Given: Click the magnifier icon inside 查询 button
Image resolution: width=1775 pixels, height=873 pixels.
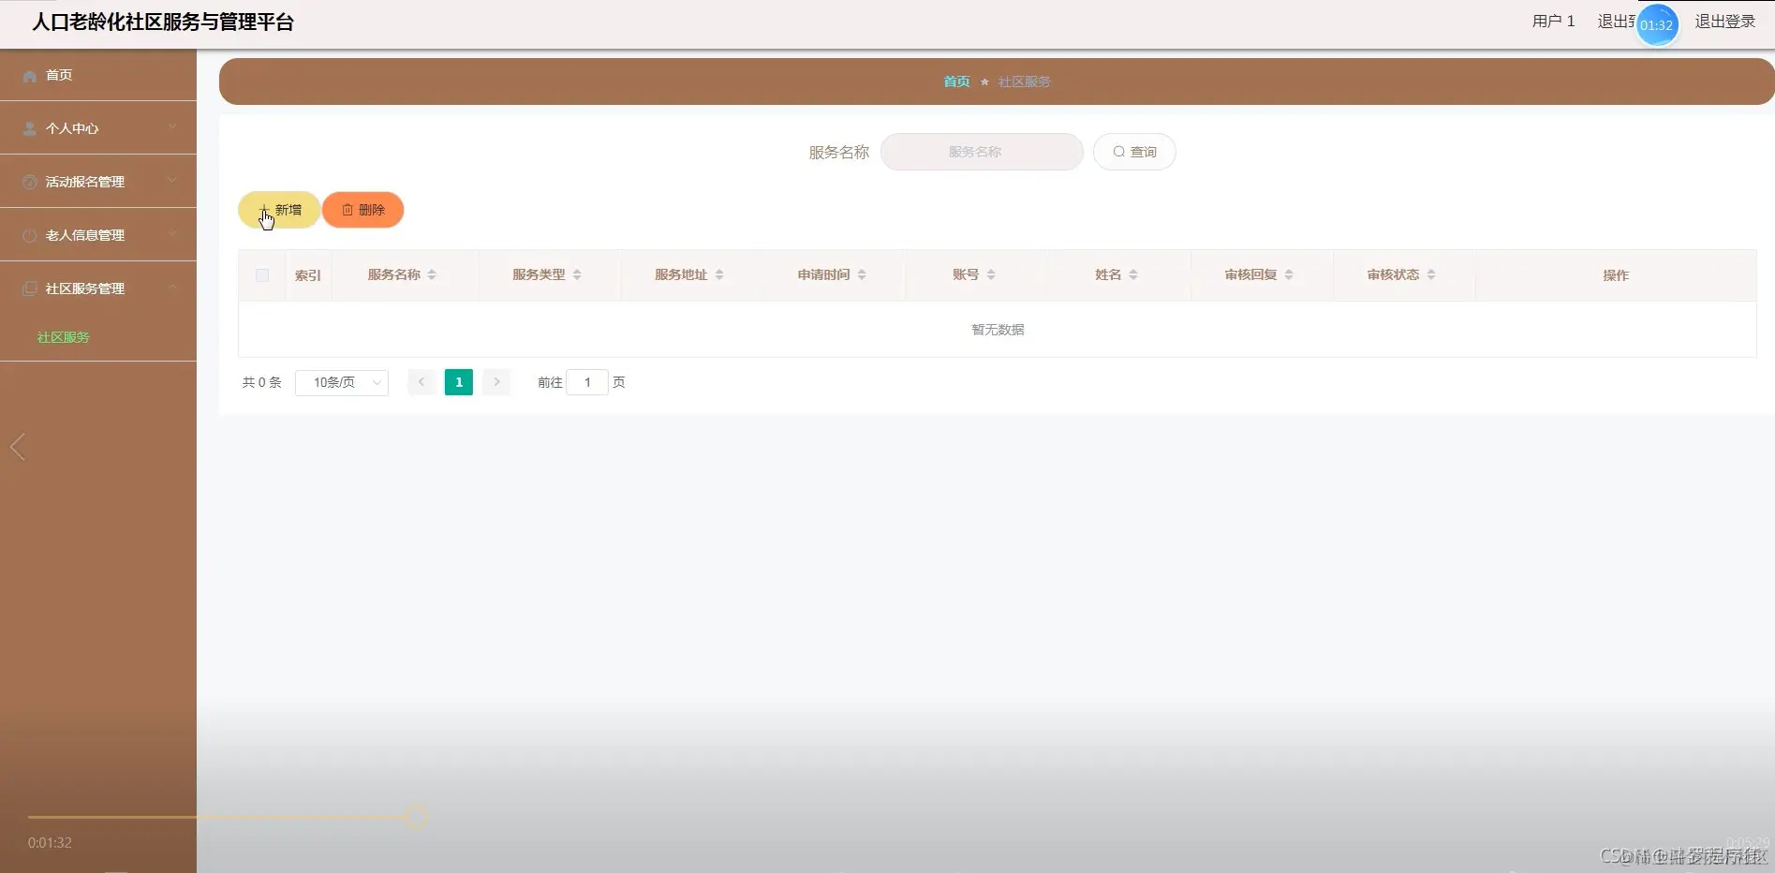Looking at the screenshot, I should 1119,151.
